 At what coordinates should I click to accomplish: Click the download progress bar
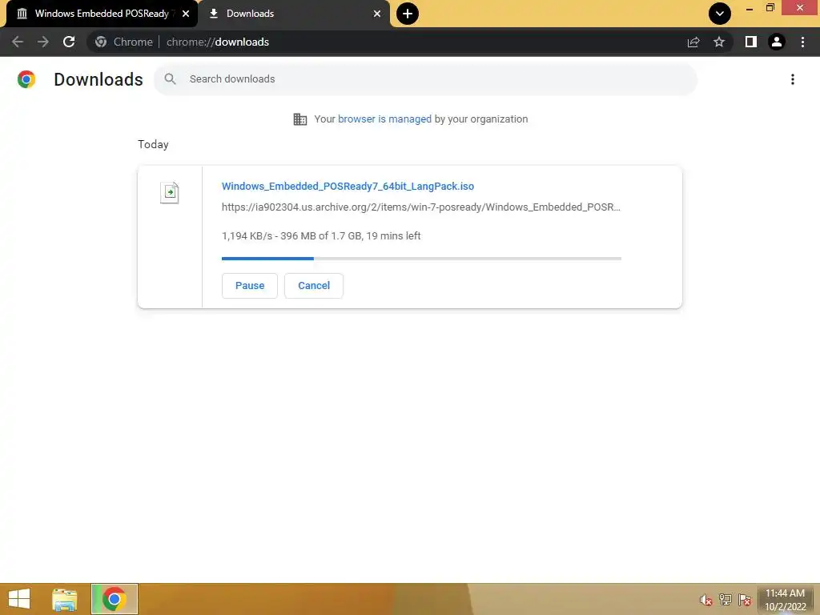(x=421, y=259)
